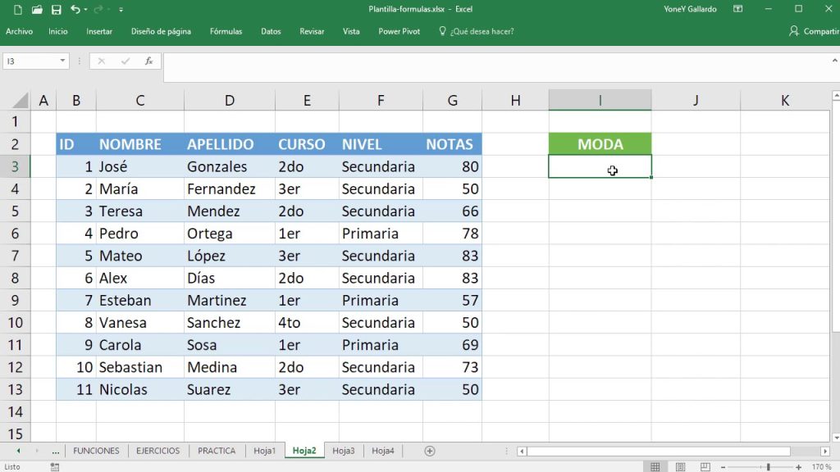Save the workbook via Quick Access toolbar
This screenshot has height=472, width=840.
pos(56,9)
